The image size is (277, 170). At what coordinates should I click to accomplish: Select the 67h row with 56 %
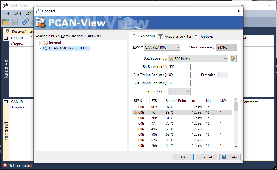tap(182, 140)
